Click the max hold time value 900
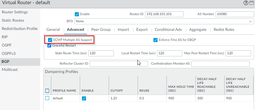Image resolution: width=255 pixels, height=110 pixels. click(171, 98)
